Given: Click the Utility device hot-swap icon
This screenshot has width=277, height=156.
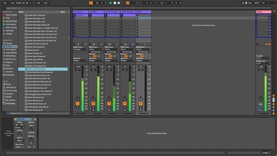Looking at the screenshot, I should click(x=32, y=119).
